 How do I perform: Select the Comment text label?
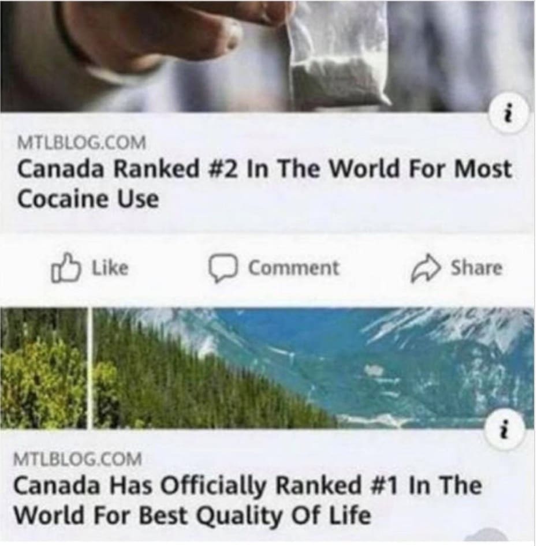tap(293, 268)
